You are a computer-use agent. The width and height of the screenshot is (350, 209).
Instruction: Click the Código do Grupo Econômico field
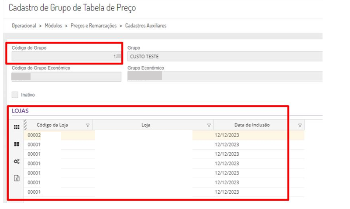click(65, 76)
